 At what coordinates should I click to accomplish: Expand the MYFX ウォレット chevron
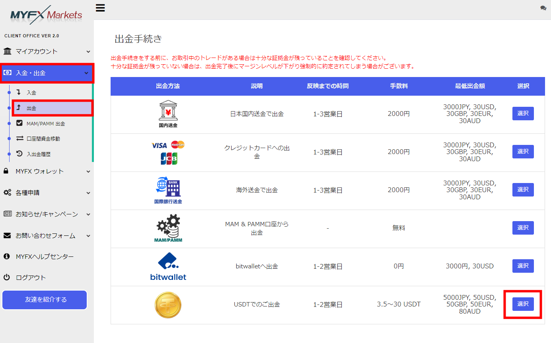(x=88, y=171)
